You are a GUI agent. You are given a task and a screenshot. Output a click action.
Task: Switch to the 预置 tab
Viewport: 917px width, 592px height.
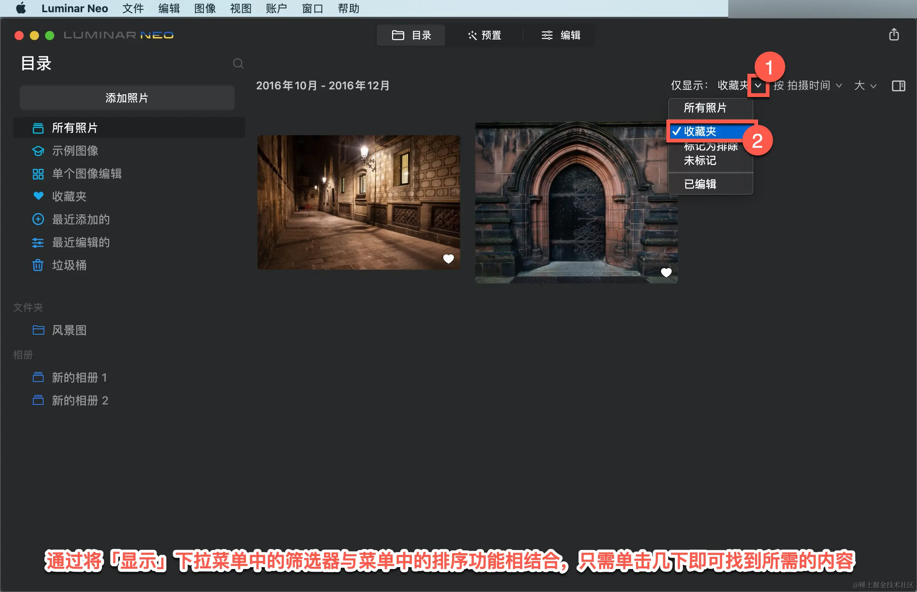484,36
